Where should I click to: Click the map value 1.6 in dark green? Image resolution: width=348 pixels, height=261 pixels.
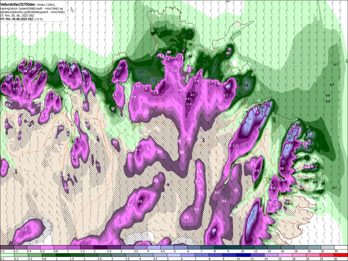(321, 192)
